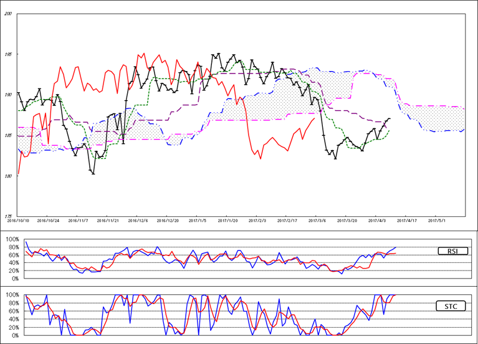Screen dimensions: 478x344
Task: Select the 2016/10/10 date axis label
Action: coord(19,220)
